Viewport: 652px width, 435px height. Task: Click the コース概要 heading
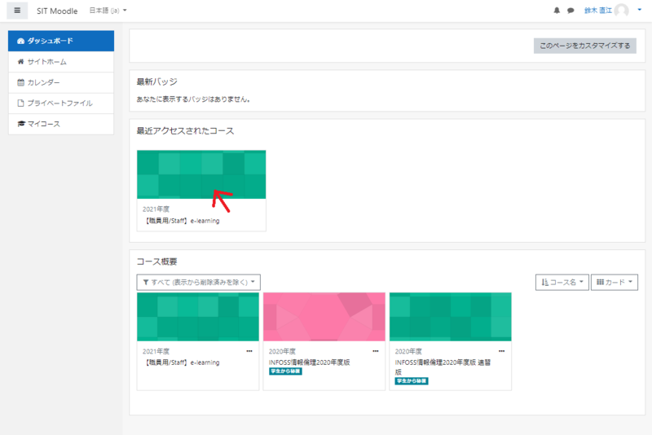(157, 261)
